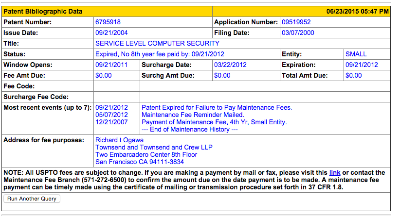Click the window opens date 09/21/2011
Viewport: 400px width, 217px height.
(111, 65)
